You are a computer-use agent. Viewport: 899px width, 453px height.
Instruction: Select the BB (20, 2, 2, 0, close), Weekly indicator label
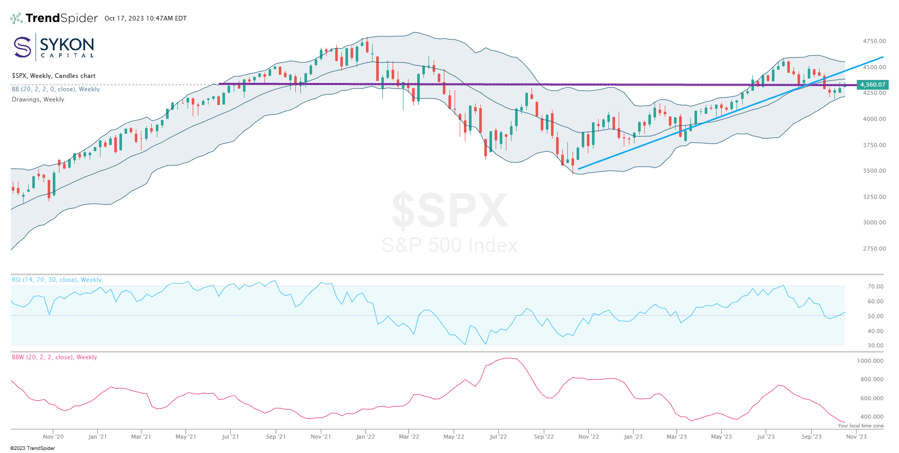click(56, 89)
